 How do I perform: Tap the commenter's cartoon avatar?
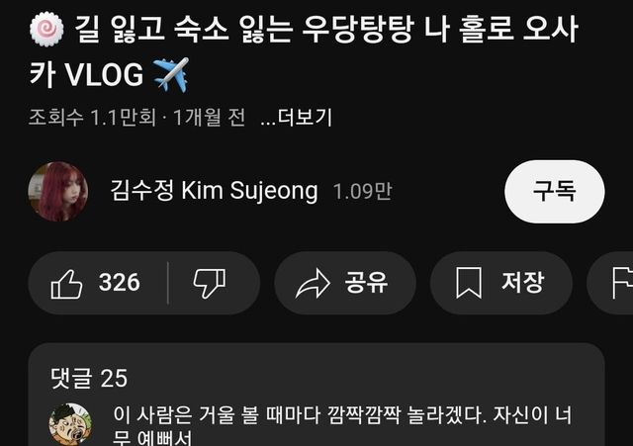tap(70, 424)
